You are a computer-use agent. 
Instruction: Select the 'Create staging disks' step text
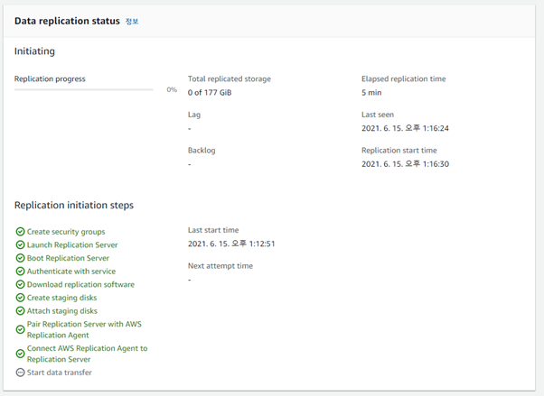tap(61, 298)
